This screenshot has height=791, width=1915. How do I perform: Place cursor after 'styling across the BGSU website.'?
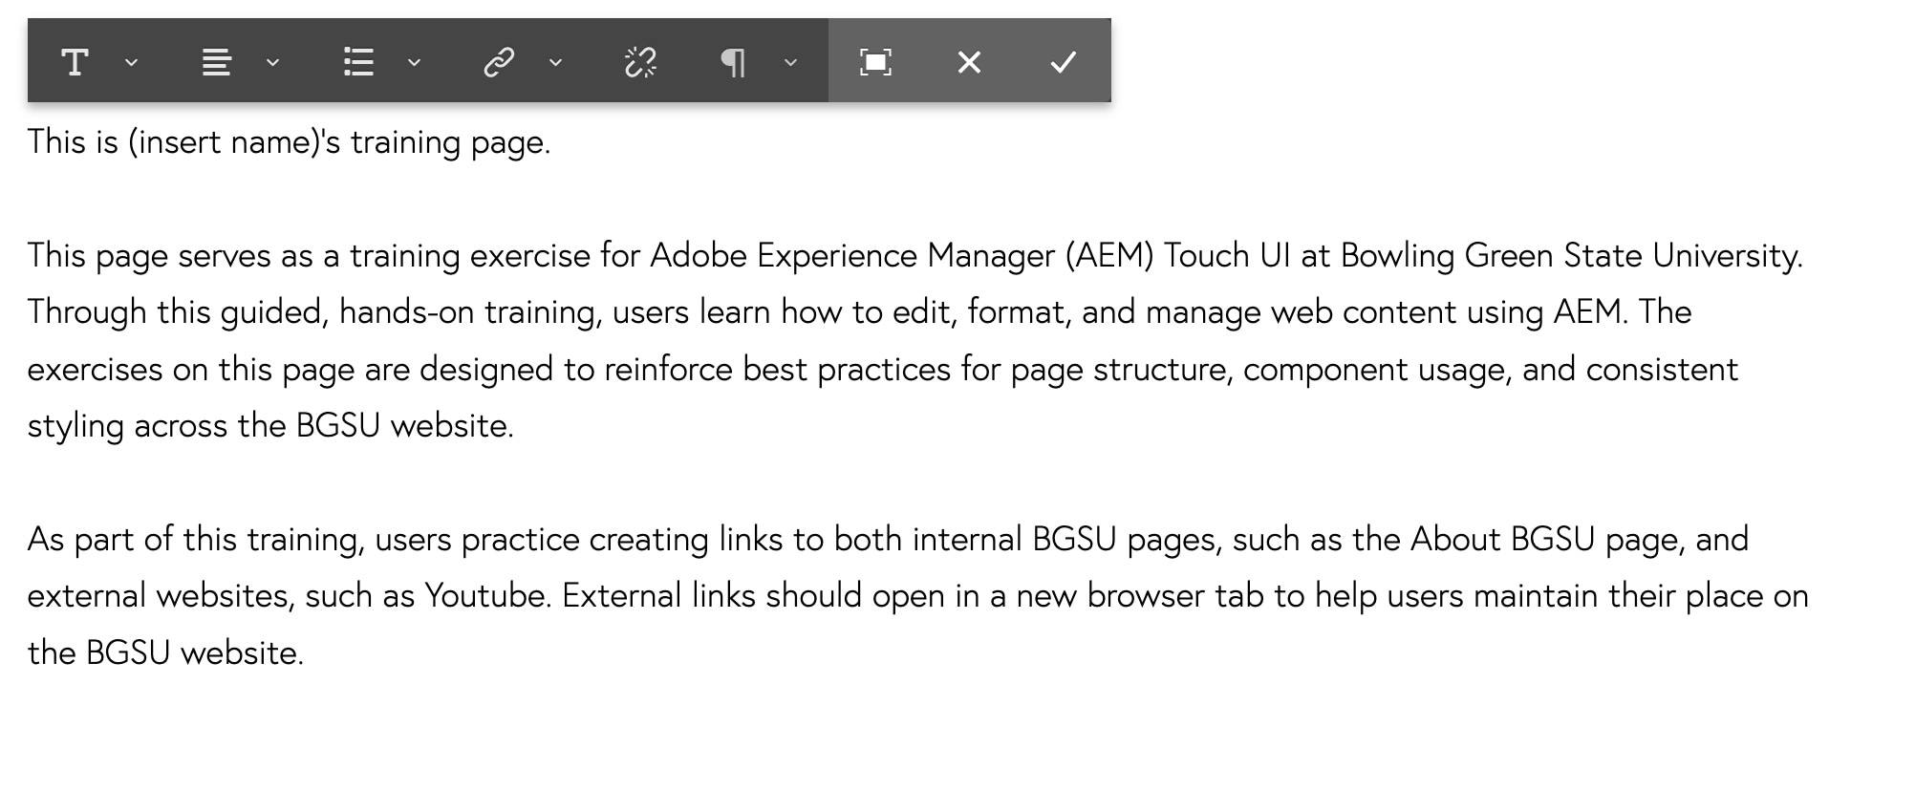pyautogui.click(x=516, y=426)
